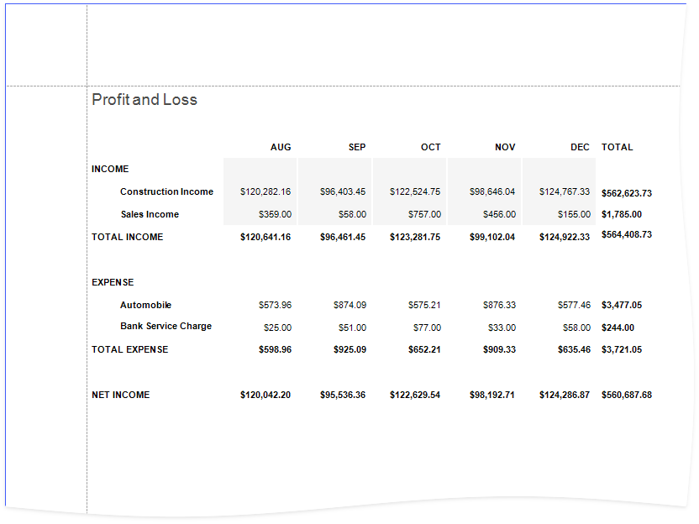
Task: Select the INCOME section heading
Action: [110, 169]
